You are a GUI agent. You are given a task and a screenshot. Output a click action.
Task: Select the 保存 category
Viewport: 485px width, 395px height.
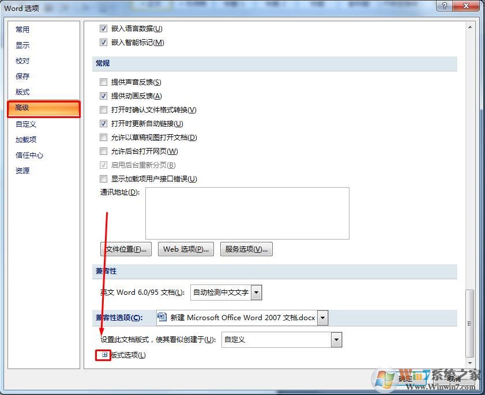coord(22,76)
